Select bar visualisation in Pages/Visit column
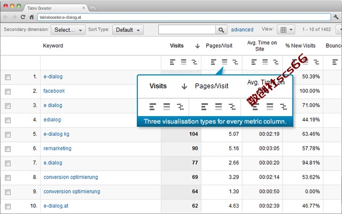This screenshot has height=214, width=342. click(213, 62)
